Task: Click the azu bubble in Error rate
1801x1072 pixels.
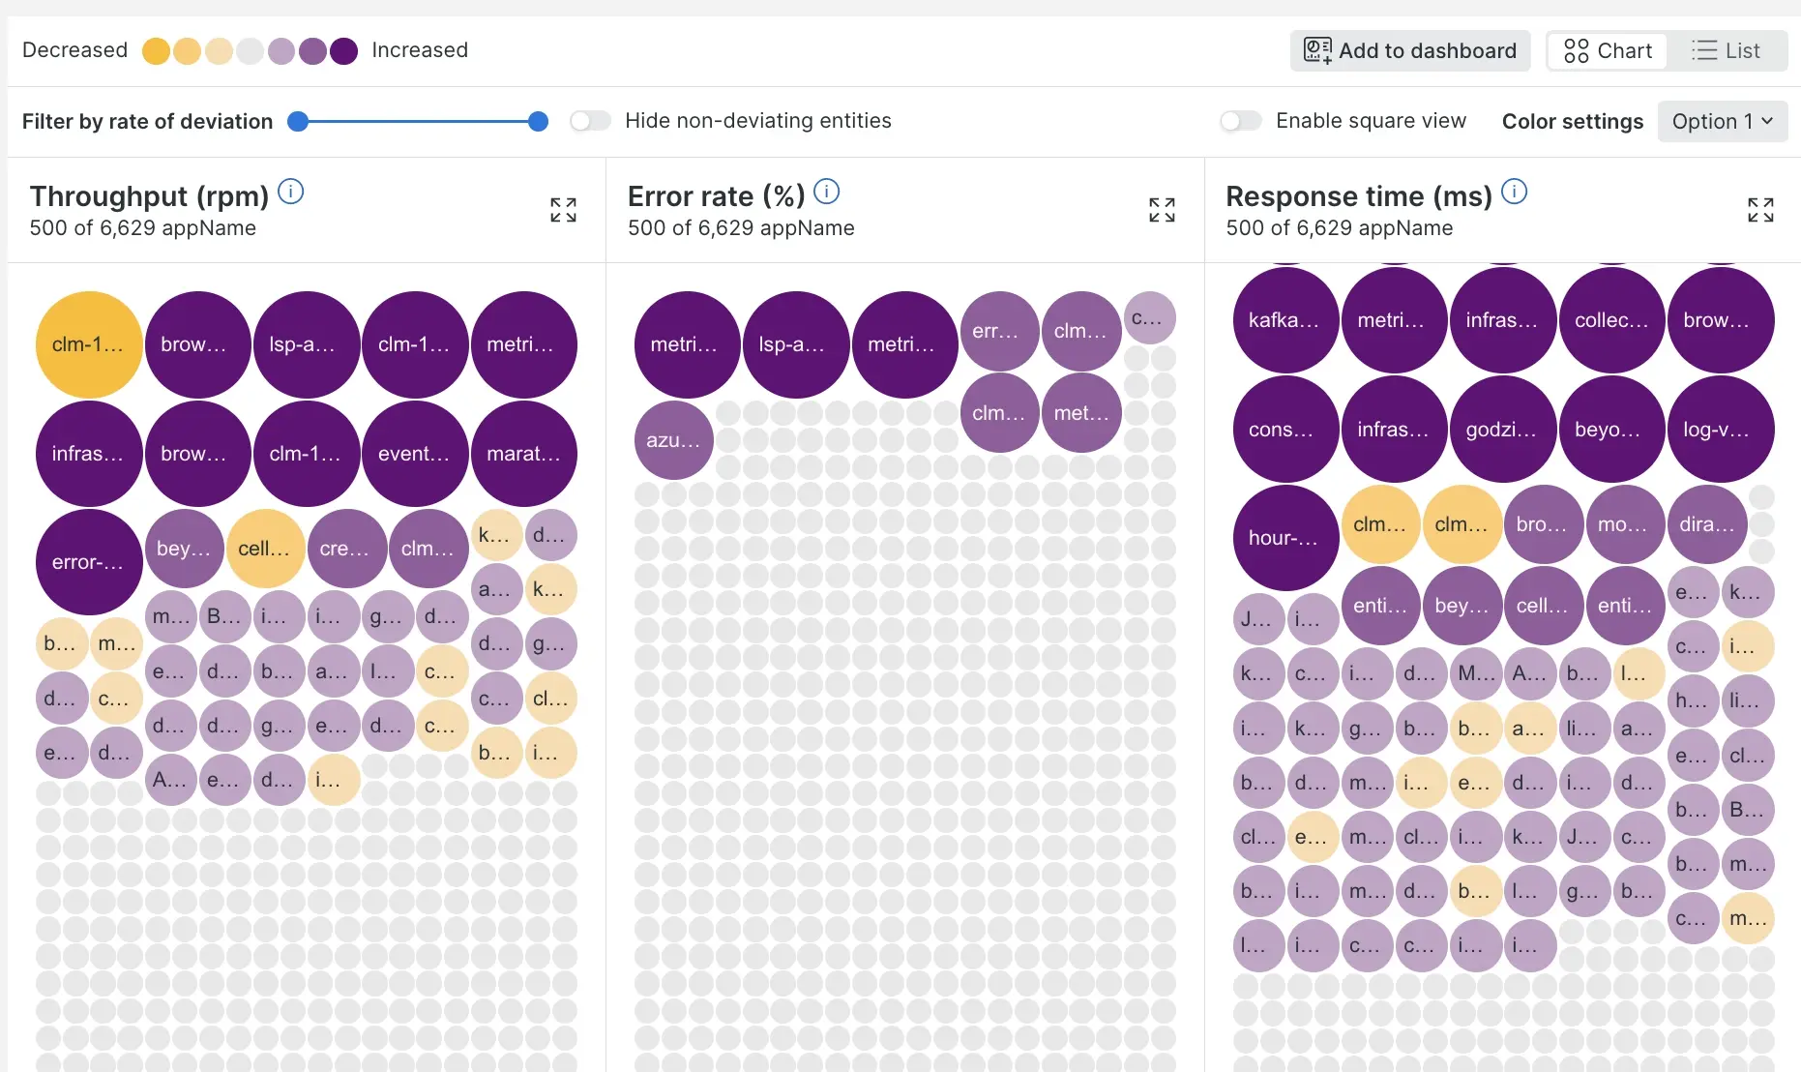Action: pyautogui.click(x=673, y=440)
